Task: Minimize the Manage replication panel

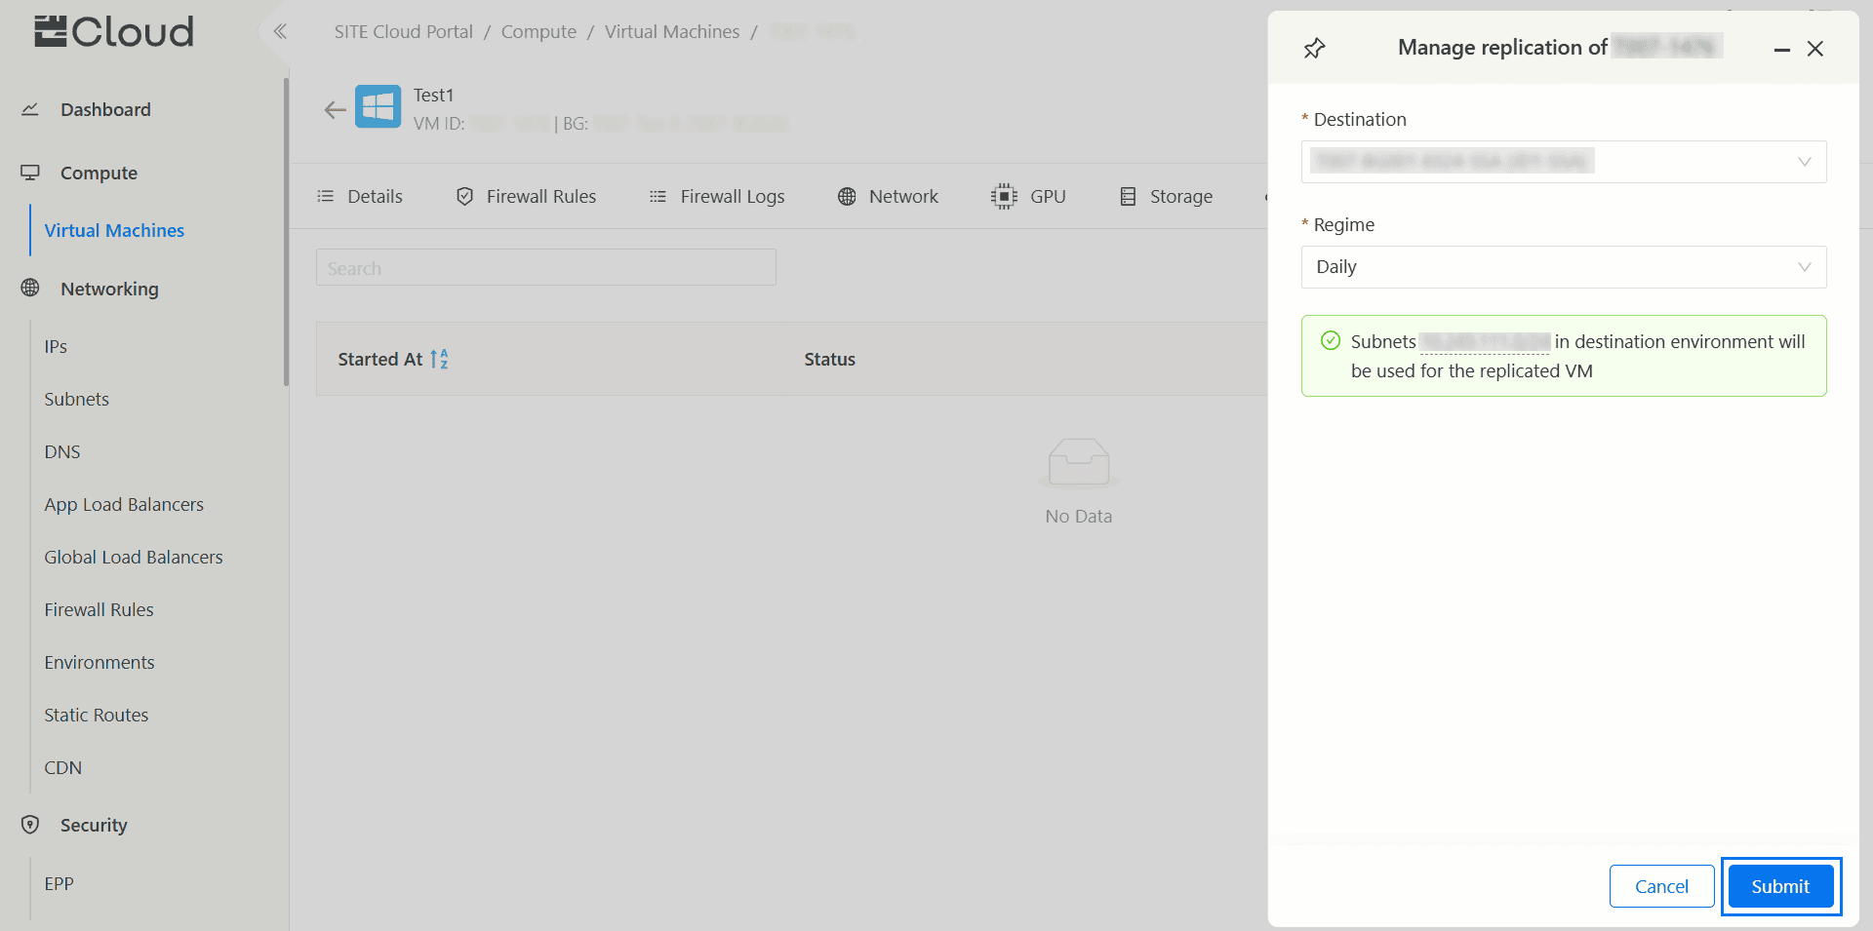Action: tap(1781, 49)
